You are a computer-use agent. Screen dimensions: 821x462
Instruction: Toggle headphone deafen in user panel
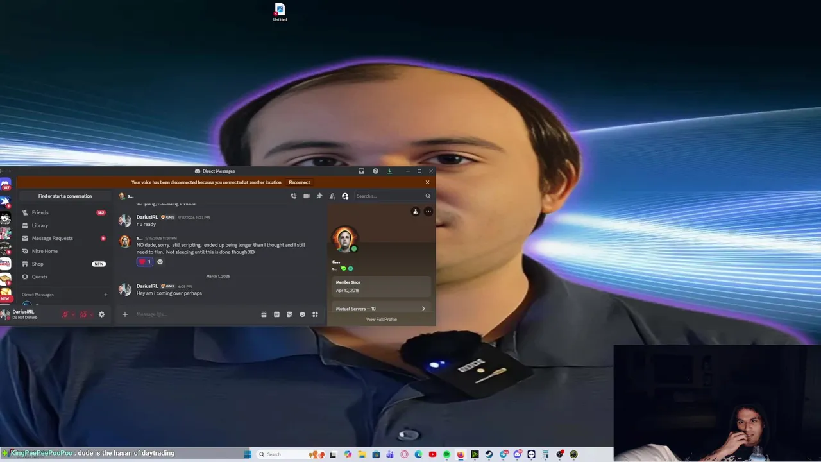(83, 314)
